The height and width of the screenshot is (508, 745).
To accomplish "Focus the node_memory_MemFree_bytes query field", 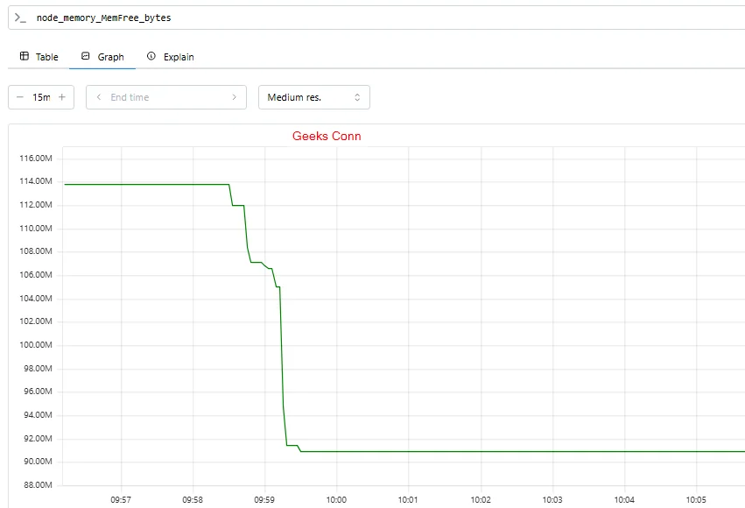I will point(350,18).
